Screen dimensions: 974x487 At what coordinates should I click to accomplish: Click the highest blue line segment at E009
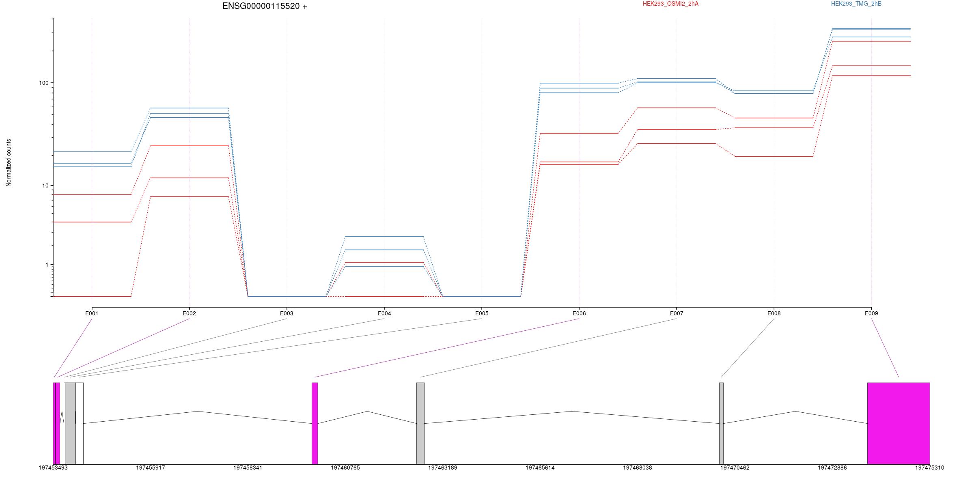(871, 29)
